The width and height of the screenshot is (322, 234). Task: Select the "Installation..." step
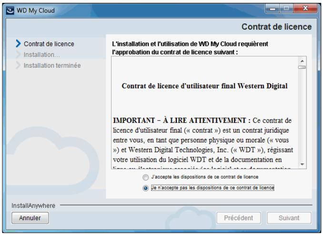click(x=42, y=55)
